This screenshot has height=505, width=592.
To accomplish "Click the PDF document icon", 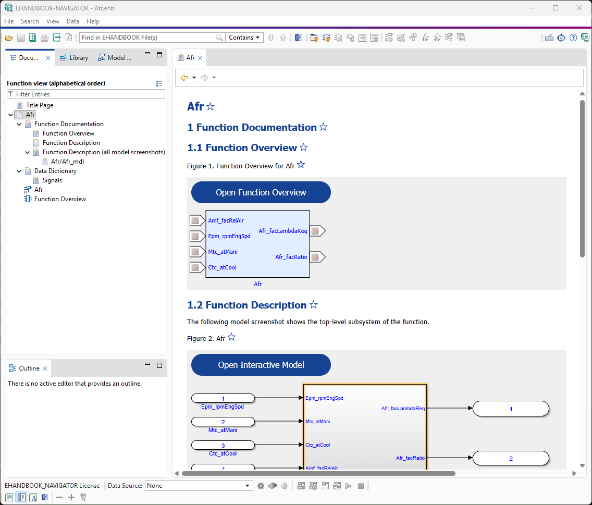I will point(69,38).
